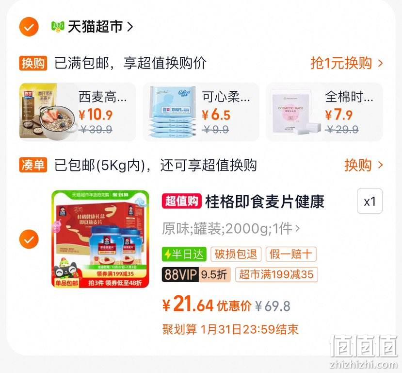Image resolution: width=402 pixels, height=373 pixels.
Task: Click the orange 凑单 badge icon
Action: click(33, 165)
